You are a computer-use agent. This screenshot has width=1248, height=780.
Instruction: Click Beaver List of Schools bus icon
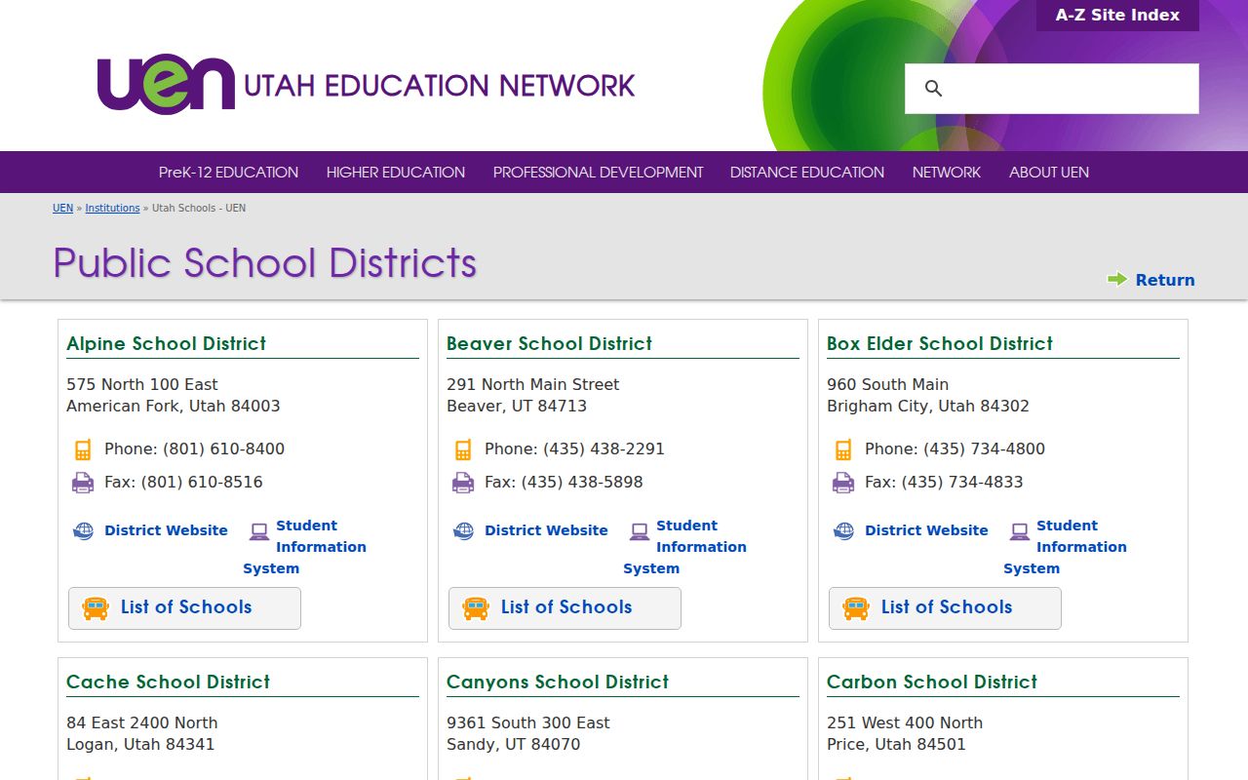(x=476, y=608)
